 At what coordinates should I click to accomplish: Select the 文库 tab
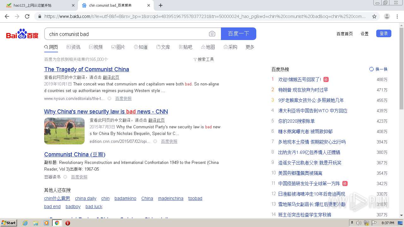[x=163, y=47]
